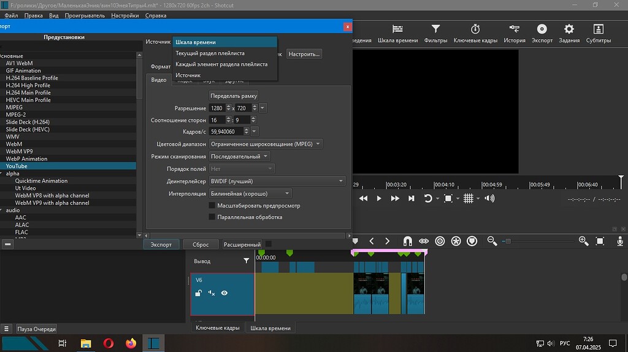Toggle the ripple mode icon

pyautogui.click(x=440, y=241)
